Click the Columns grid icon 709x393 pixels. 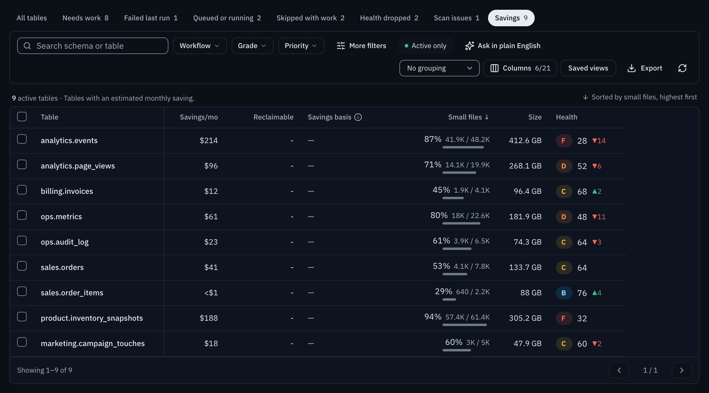pyautogui.click(x=494, y=68)
